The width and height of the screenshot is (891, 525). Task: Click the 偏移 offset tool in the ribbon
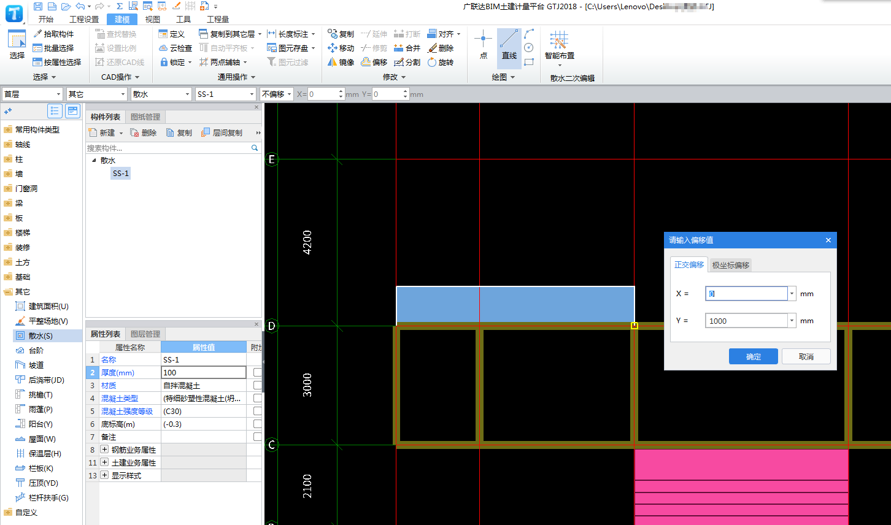[x=374, y=62]
